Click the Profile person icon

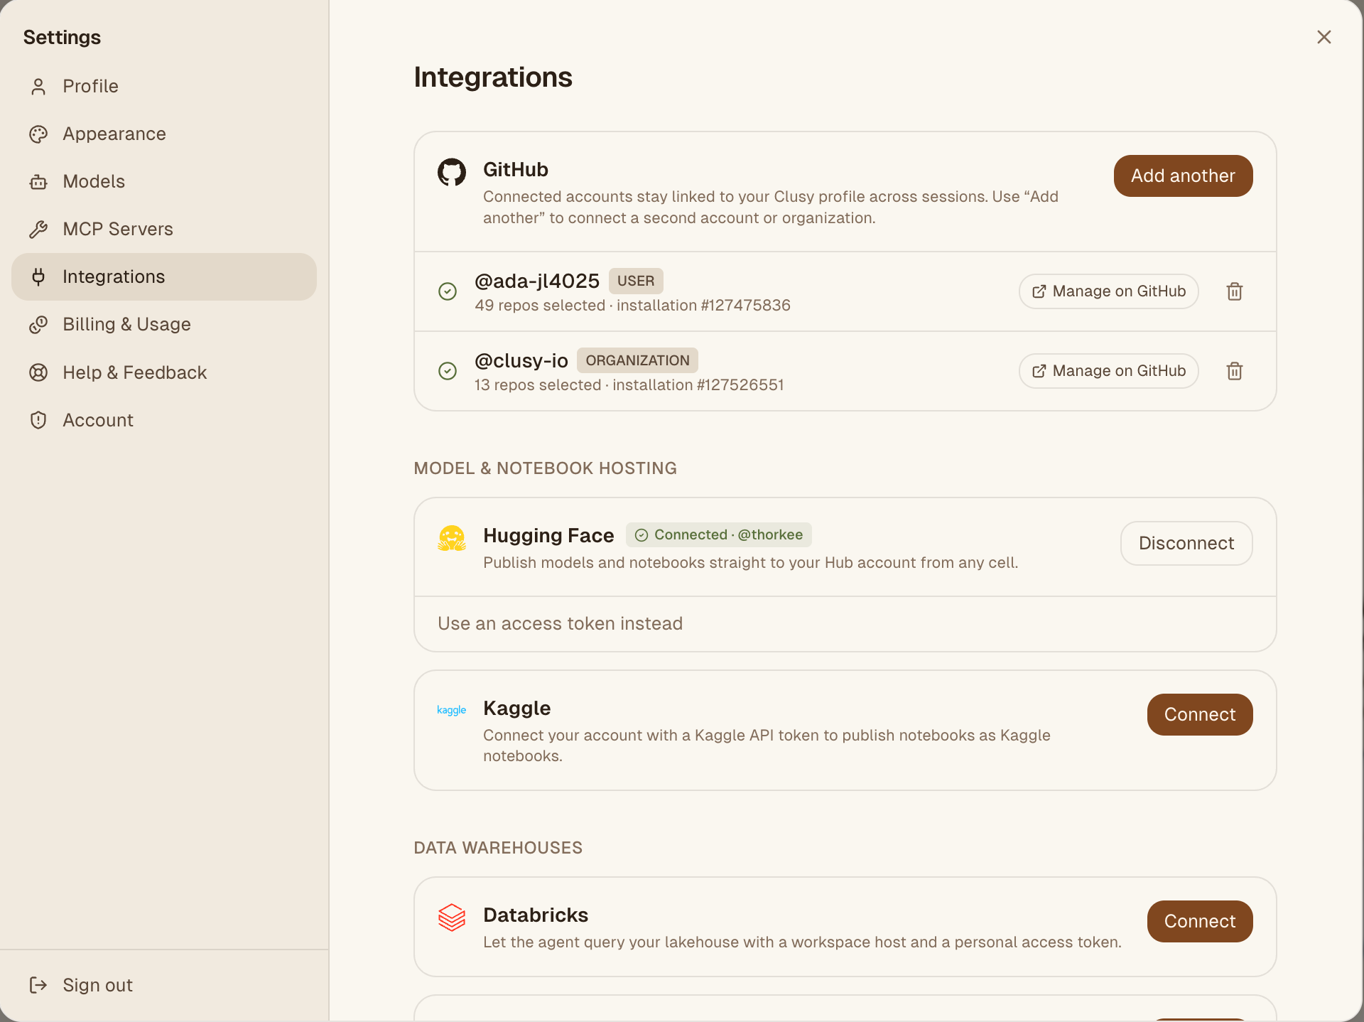click(38, 87)
